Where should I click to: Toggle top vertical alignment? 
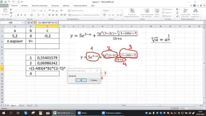click(49, 10)
